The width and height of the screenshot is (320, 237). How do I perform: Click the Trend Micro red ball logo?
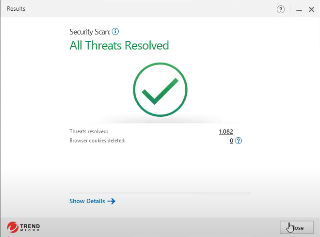[x=12, y=227]
